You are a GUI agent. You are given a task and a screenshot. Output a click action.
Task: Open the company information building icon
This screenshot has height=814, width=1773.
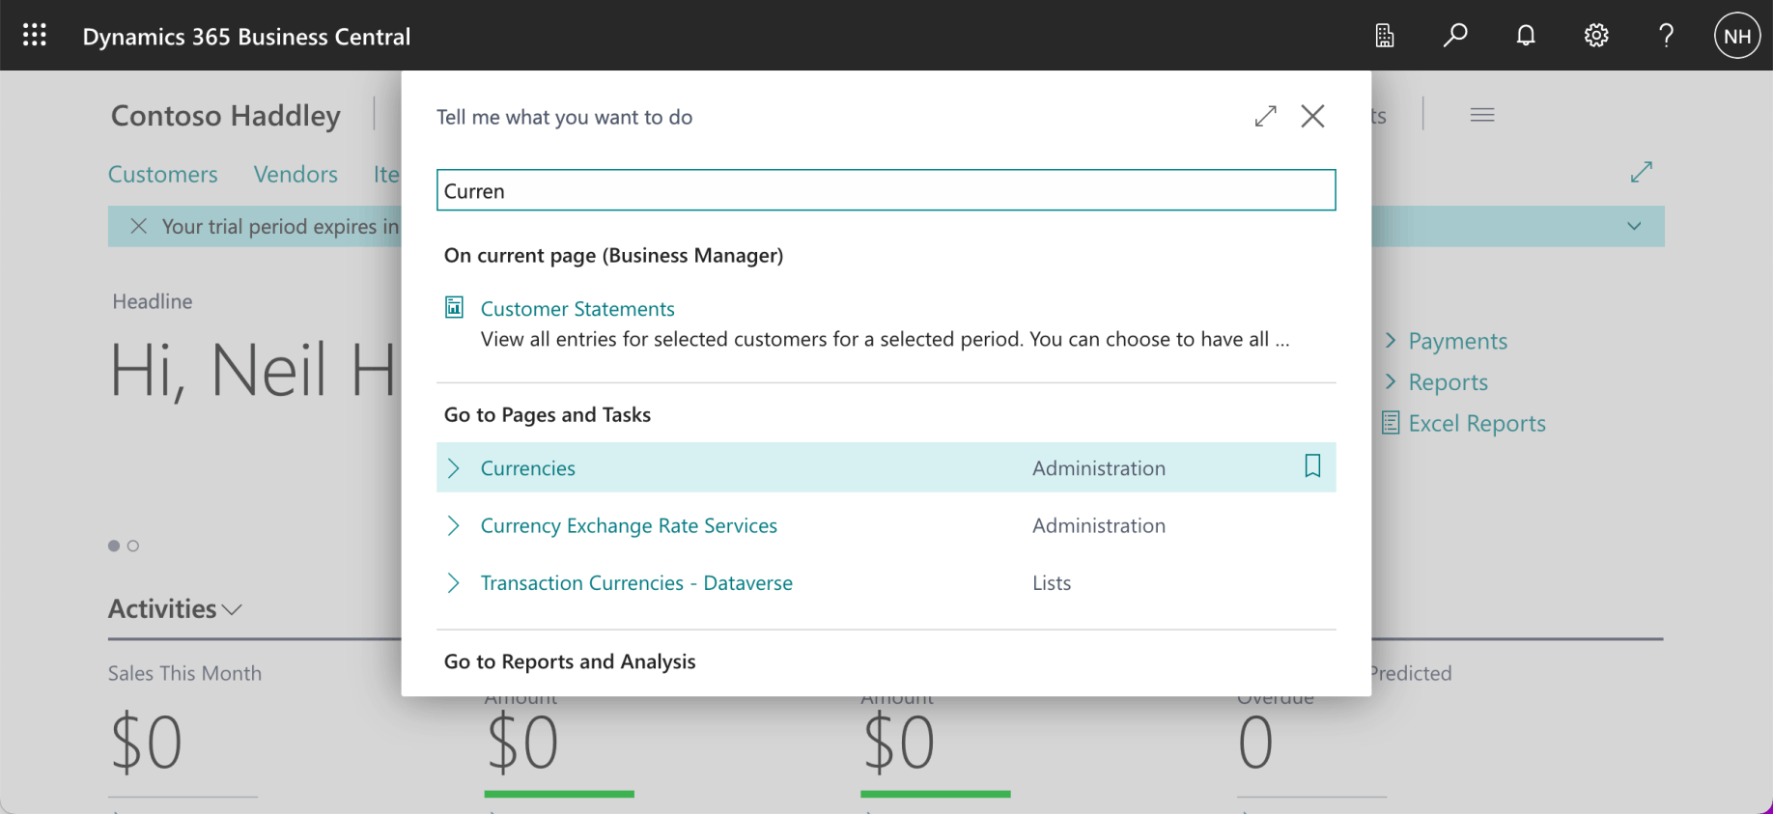pyautogui.click(x=1385, y=36)
